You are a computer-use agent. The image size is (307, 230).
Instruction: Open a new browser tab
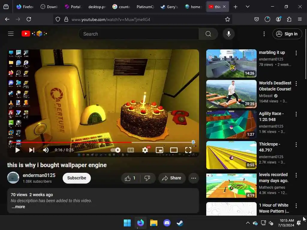[x=235, y=7]
